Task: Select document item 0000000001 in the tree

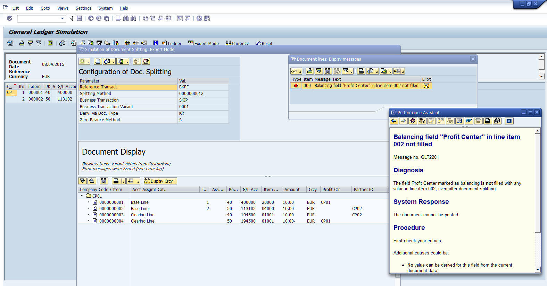Action: (111, 202)
